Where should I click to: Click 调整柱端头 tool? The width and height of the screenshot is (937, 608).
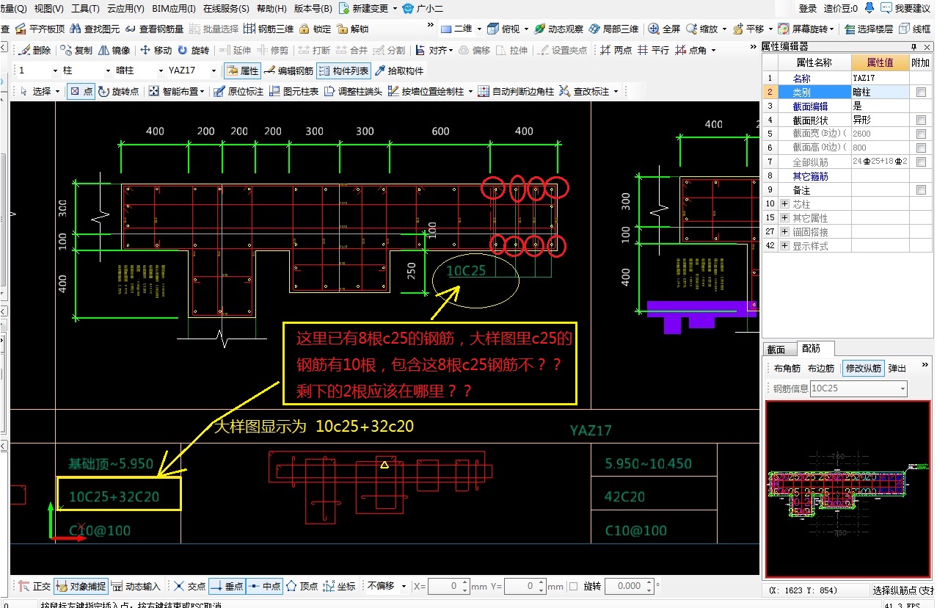(x=354, y=92)
